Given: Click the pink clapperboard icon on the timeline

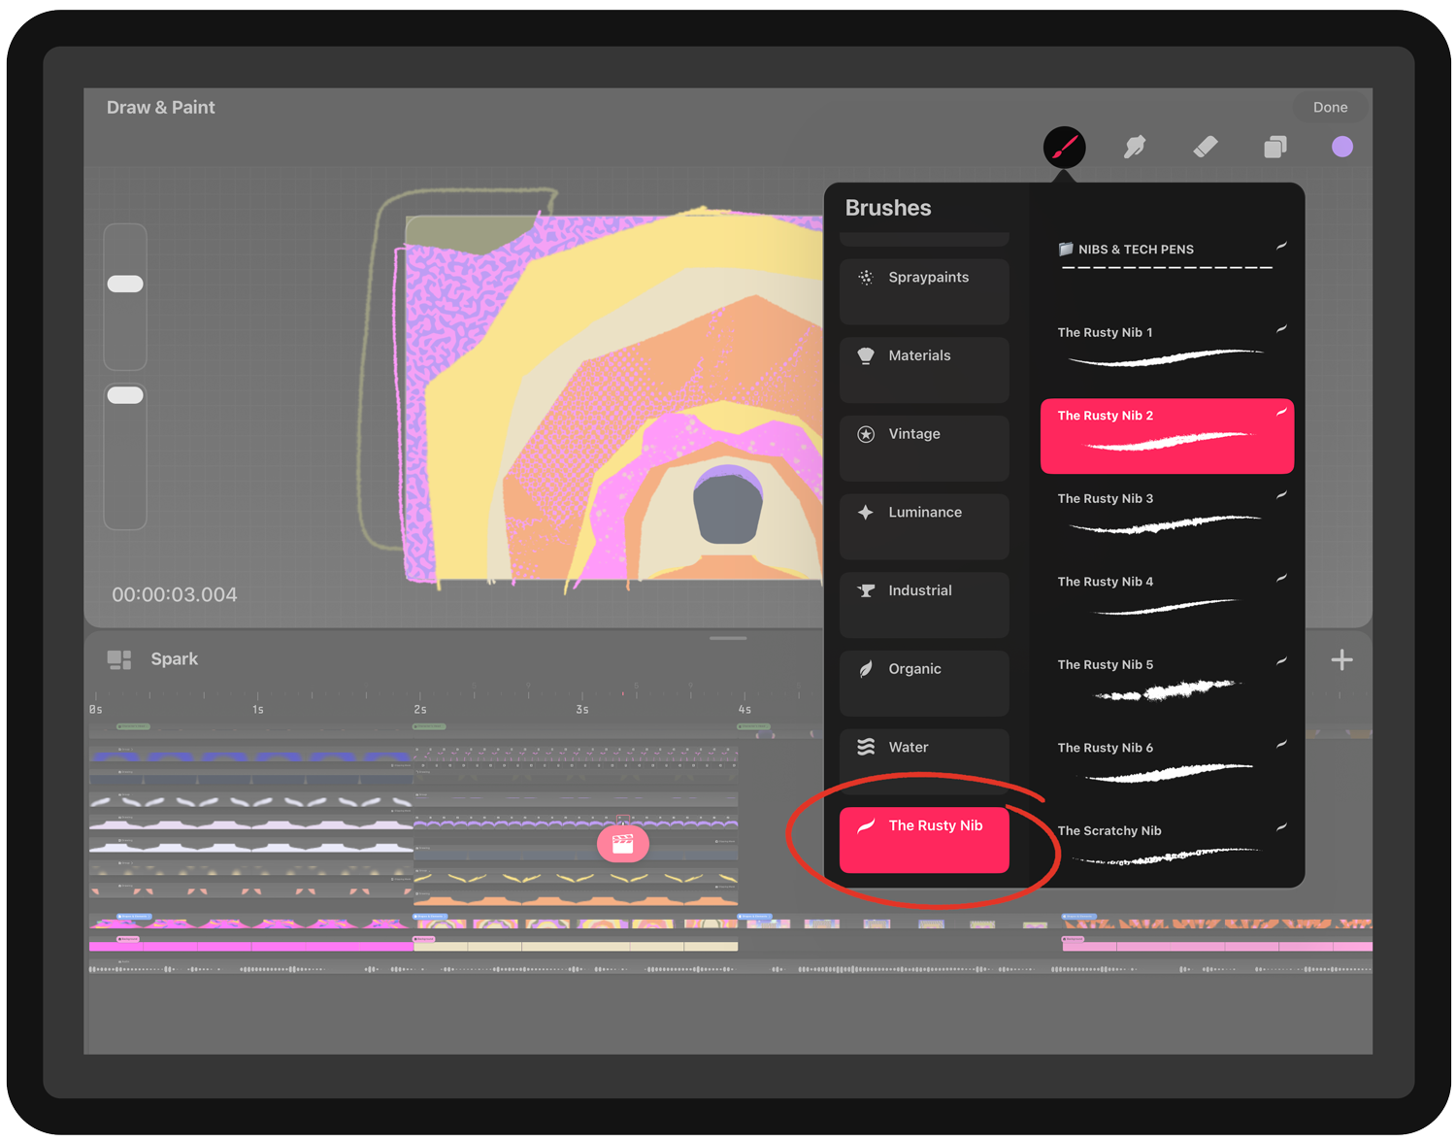Looking at the screenshot, I should (624, 843).
